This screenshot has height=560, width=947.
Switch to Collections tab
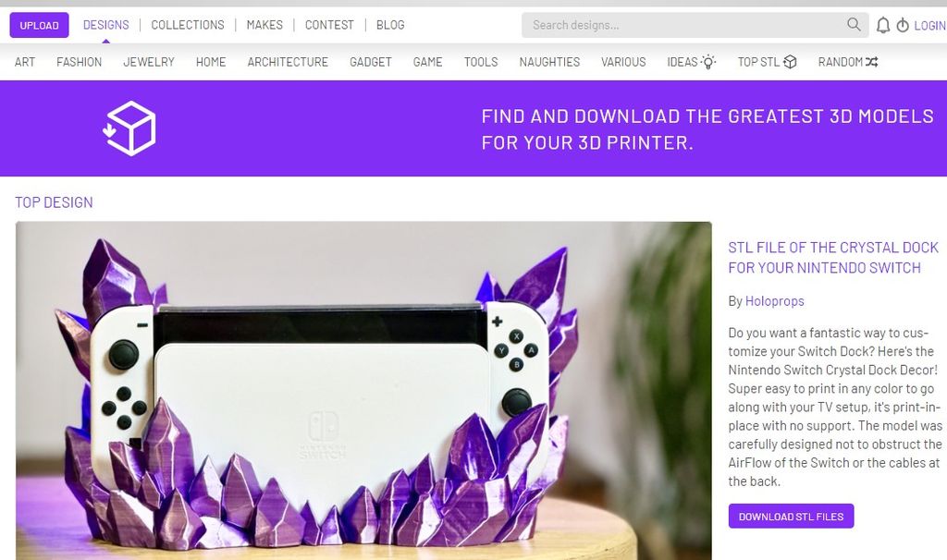pos(187,25)
